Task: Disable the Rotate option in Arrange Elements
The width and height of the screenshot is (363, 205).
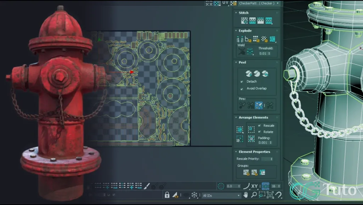Action: coord(259,132)
